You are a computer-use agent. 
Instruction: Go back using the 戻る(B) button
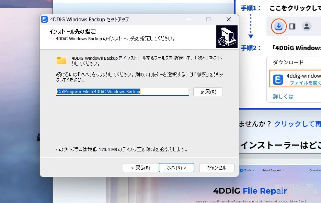[140, 168]
